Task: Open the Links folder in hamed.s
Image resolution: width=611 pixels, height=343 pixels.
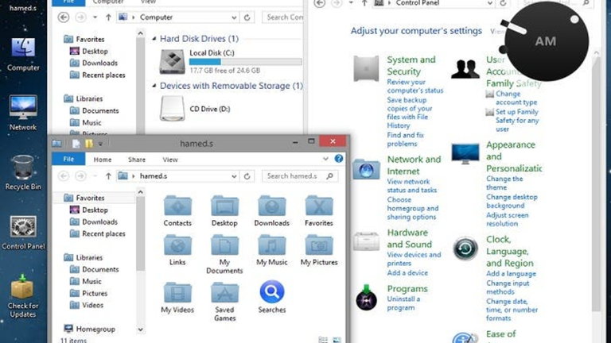Action: 177,245
